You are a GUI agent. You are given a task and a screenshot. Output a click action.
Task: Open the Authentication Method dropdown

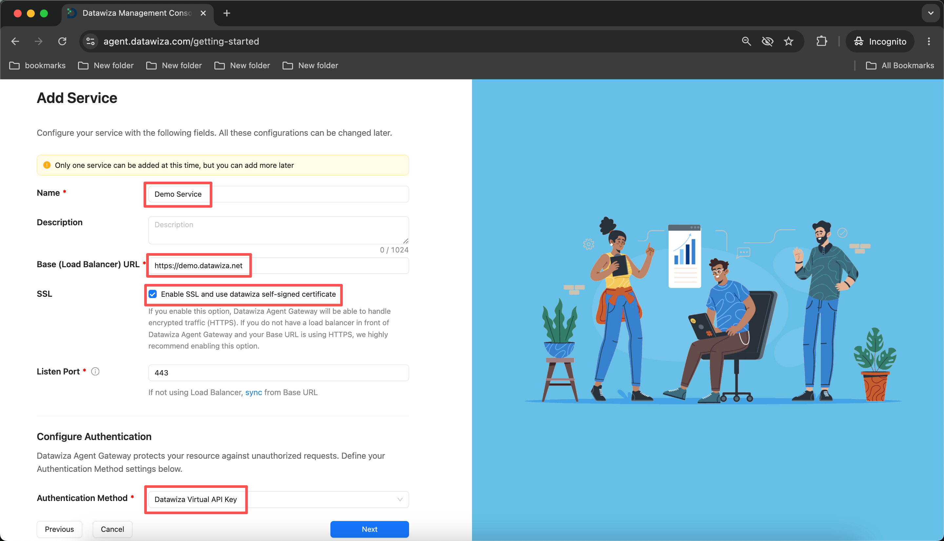(279, 499)
